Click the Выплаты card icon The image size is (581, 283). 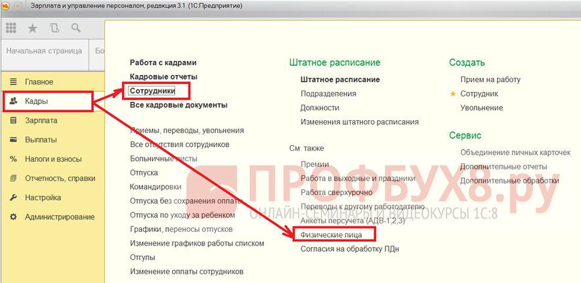13,140
